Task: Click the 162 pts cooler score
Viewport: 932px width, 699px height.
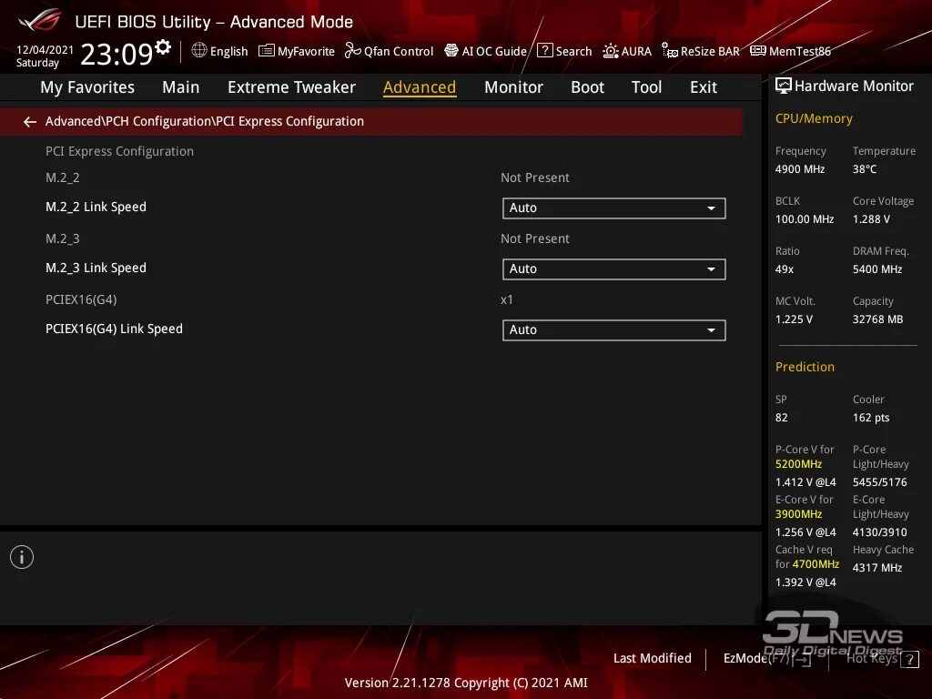Action: click(871, 418)
